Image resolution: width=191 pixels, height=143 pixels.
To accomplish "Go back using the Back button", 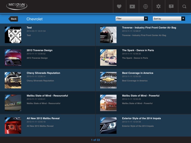I will pyautogui.click(x=13, y=19).
